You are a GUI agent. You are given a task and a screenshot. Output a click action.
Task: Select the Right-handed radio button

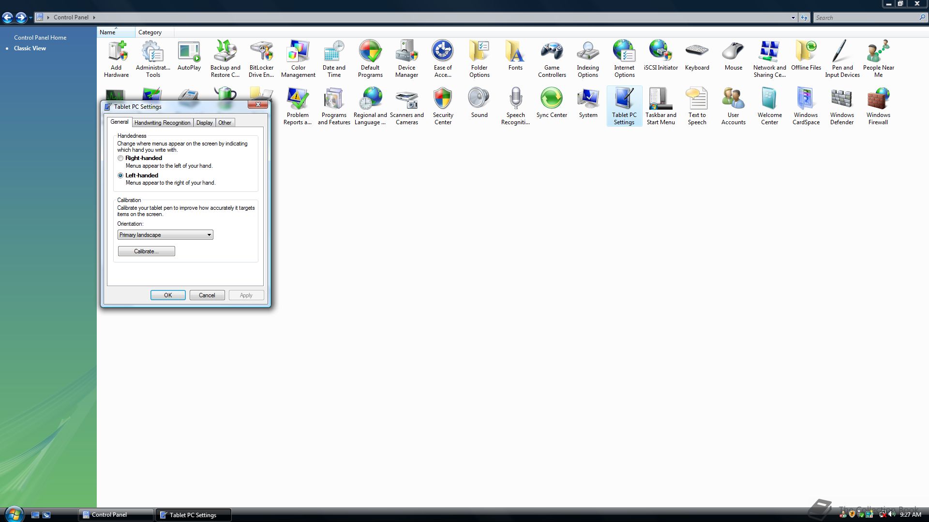(120, 158)
